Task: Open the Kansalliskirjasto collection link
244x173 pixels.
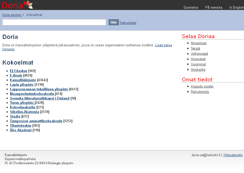Action: click(23, 80)
